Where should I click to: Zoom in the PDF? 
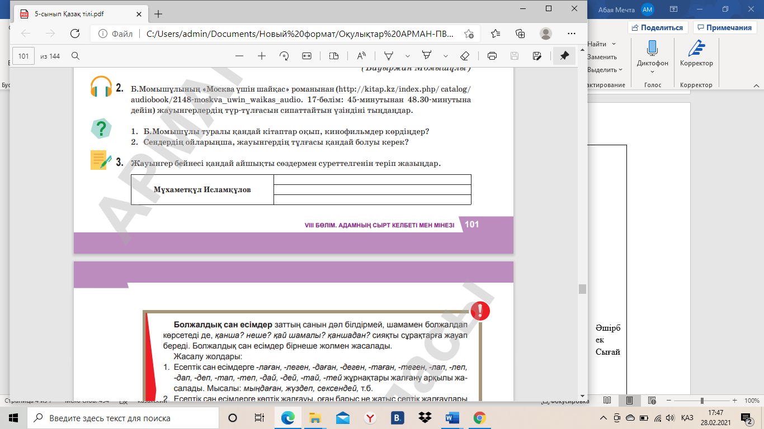pyautogui.click(x=262, y=56)
